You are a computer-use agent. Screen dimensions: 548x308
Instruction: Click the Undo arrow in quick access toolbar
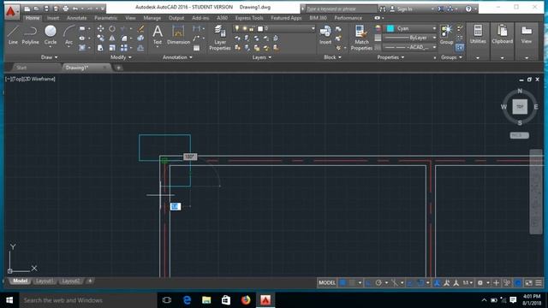75,9
